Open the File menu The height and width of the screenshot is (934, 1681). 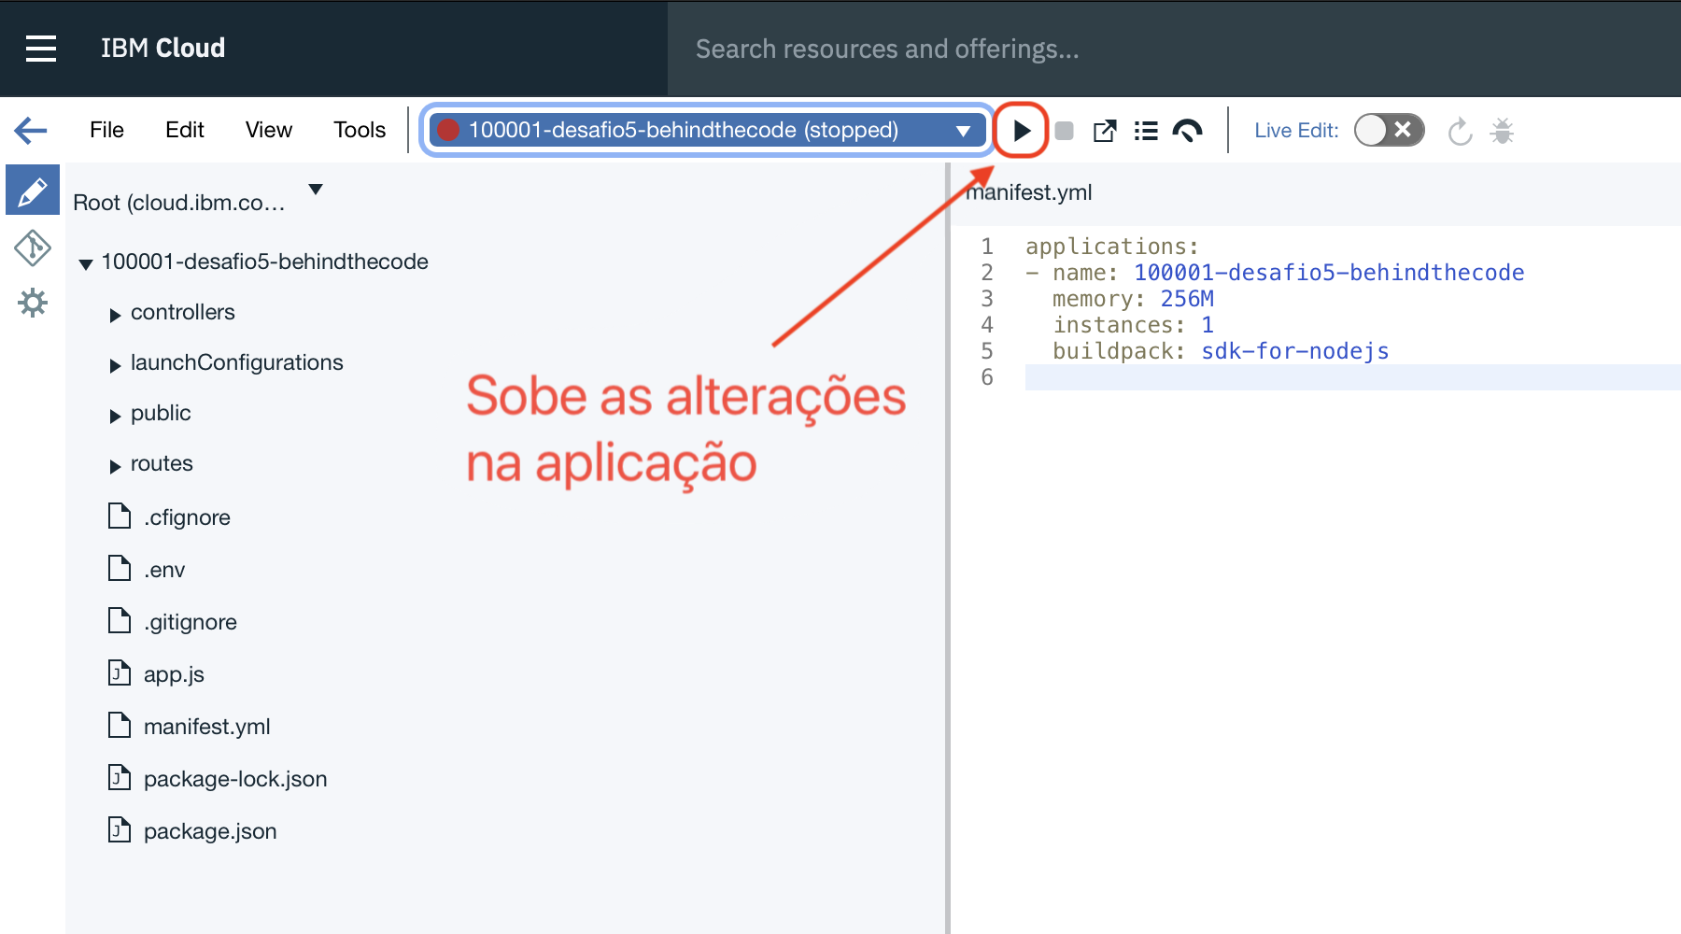click(106, 130)
